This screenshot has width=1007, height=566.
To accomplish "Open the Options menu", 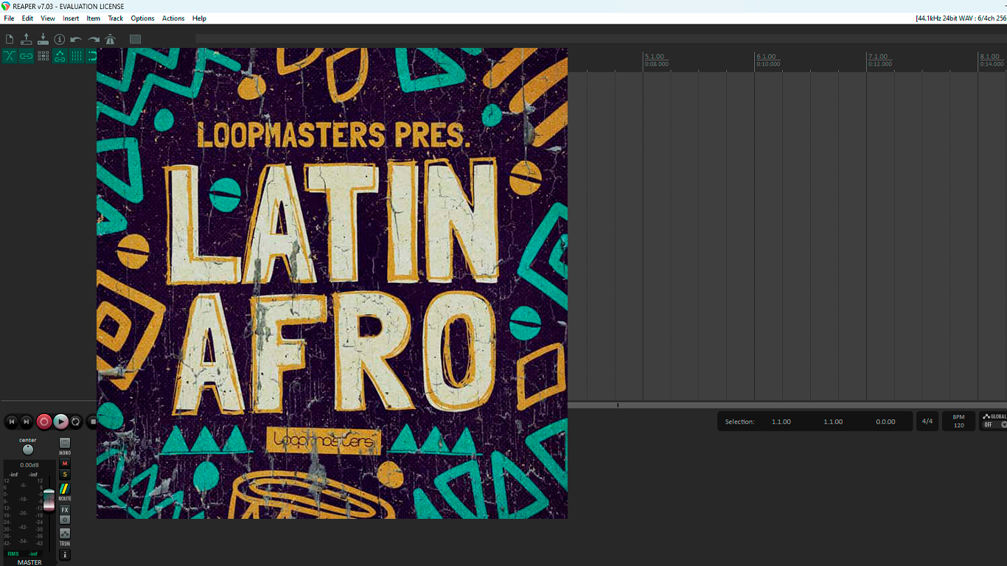I will [142, 18].
